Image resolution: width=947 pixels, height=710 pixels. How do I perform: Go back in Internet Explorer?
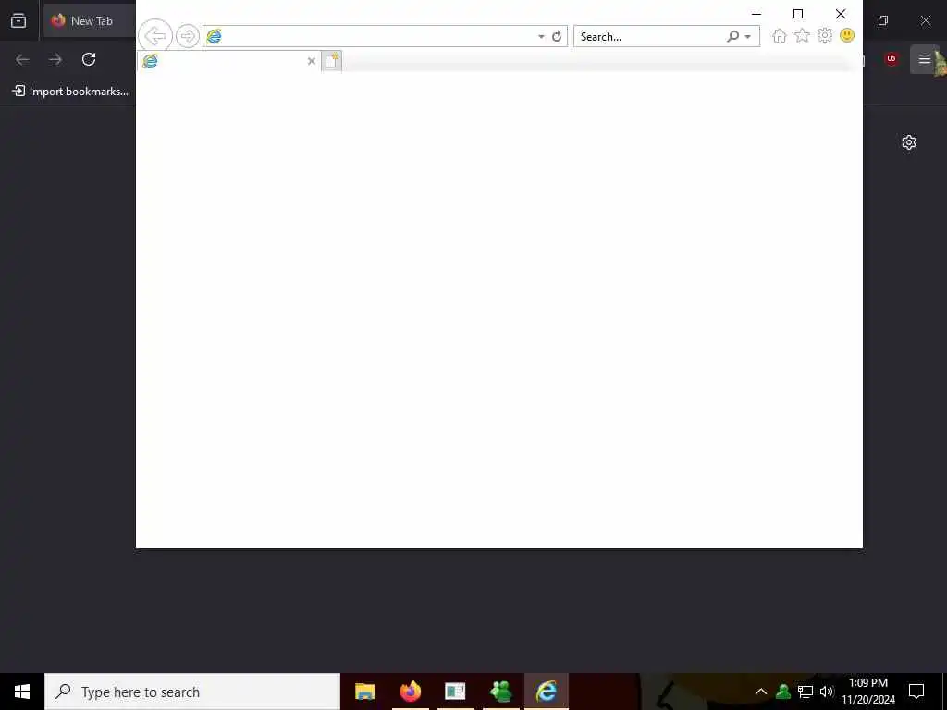[155, 36]
